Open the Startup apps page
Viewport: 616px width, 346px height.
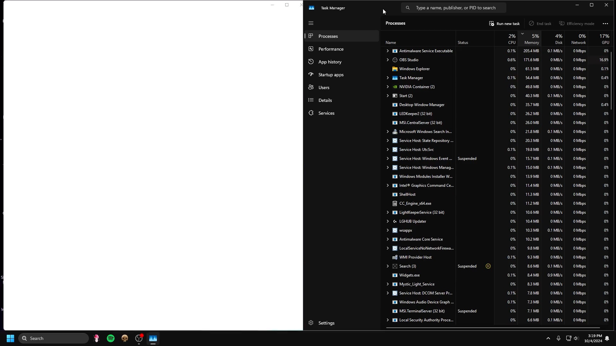(342, 75)
